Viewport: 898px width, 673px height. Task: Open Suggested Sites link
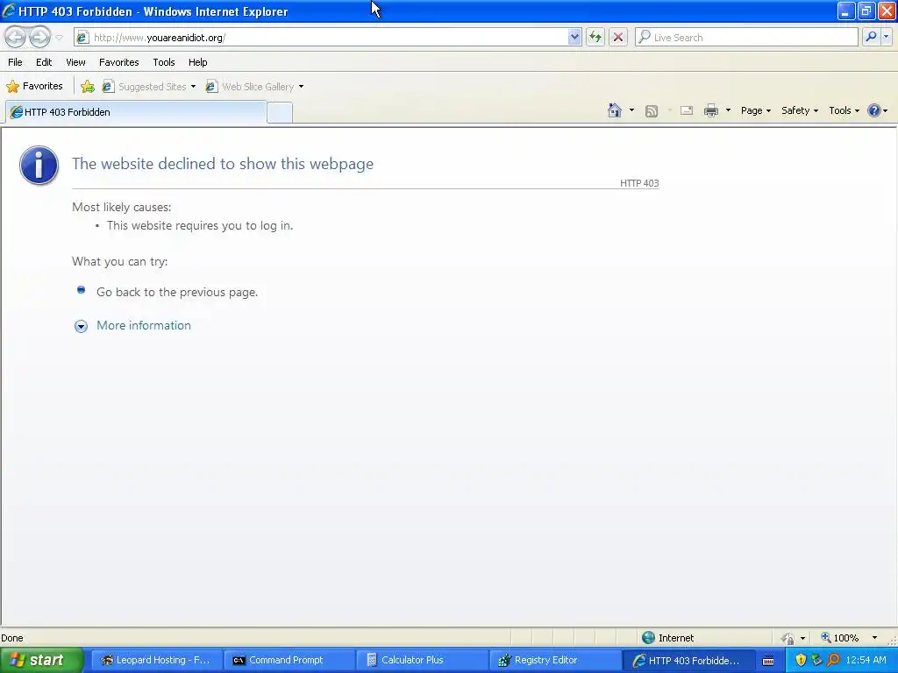[149, 87]
